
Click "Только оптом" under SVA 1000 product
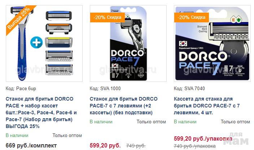tap(151, 122)
